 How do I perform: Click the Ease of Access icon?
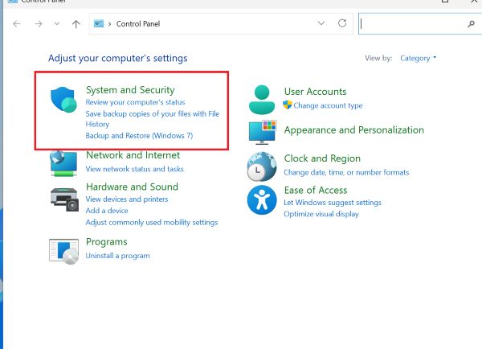pyautogui.click(x=262, y=199)
